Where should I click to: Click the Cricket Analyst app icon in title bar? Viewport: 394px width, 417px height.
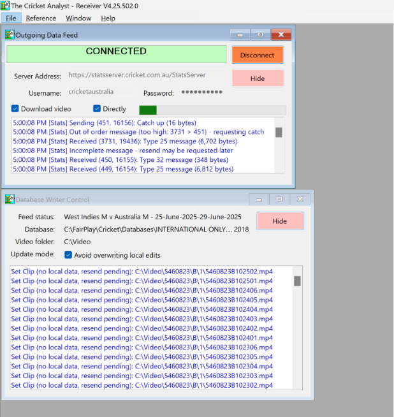point(5,6)
